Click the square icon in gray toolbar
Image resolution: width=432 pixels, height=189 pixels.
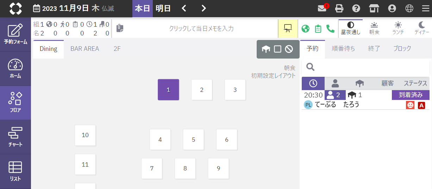(x=277, y=49)
